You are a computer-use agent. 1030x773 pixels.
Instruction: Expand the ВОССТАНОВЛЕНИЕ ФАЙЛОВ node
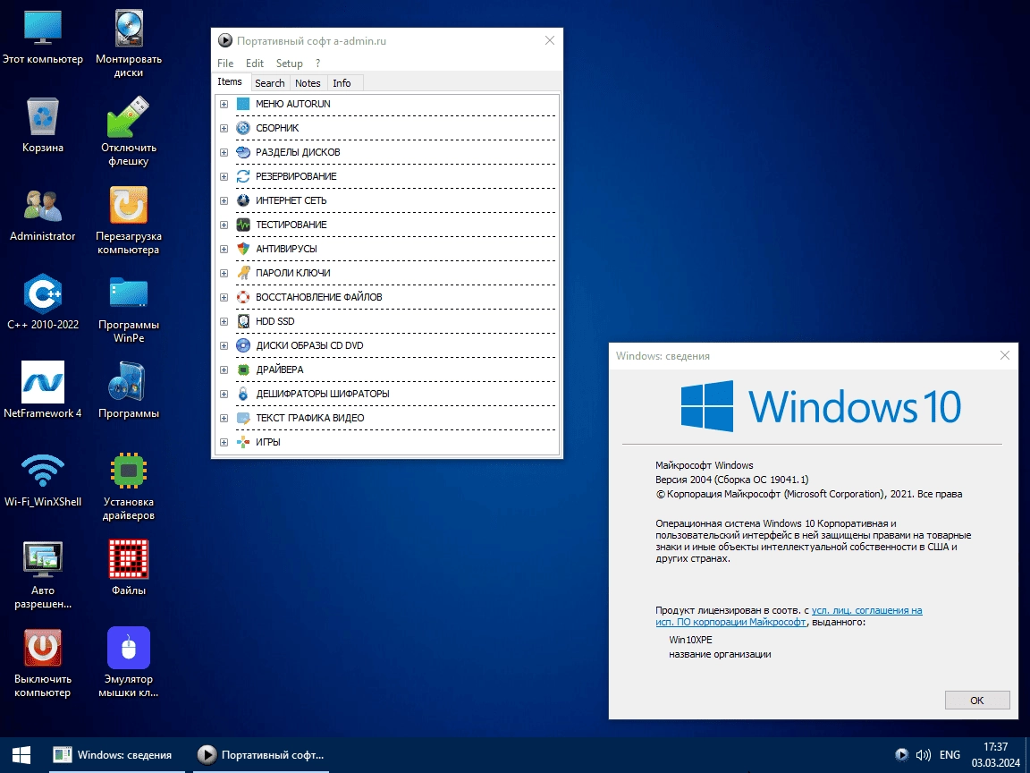coord(224,297)
